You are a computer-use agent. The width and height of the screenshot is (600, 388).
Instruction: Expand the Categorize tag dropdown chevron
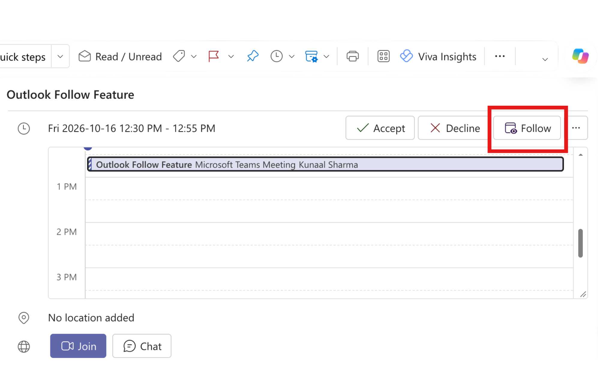point(194,56)
